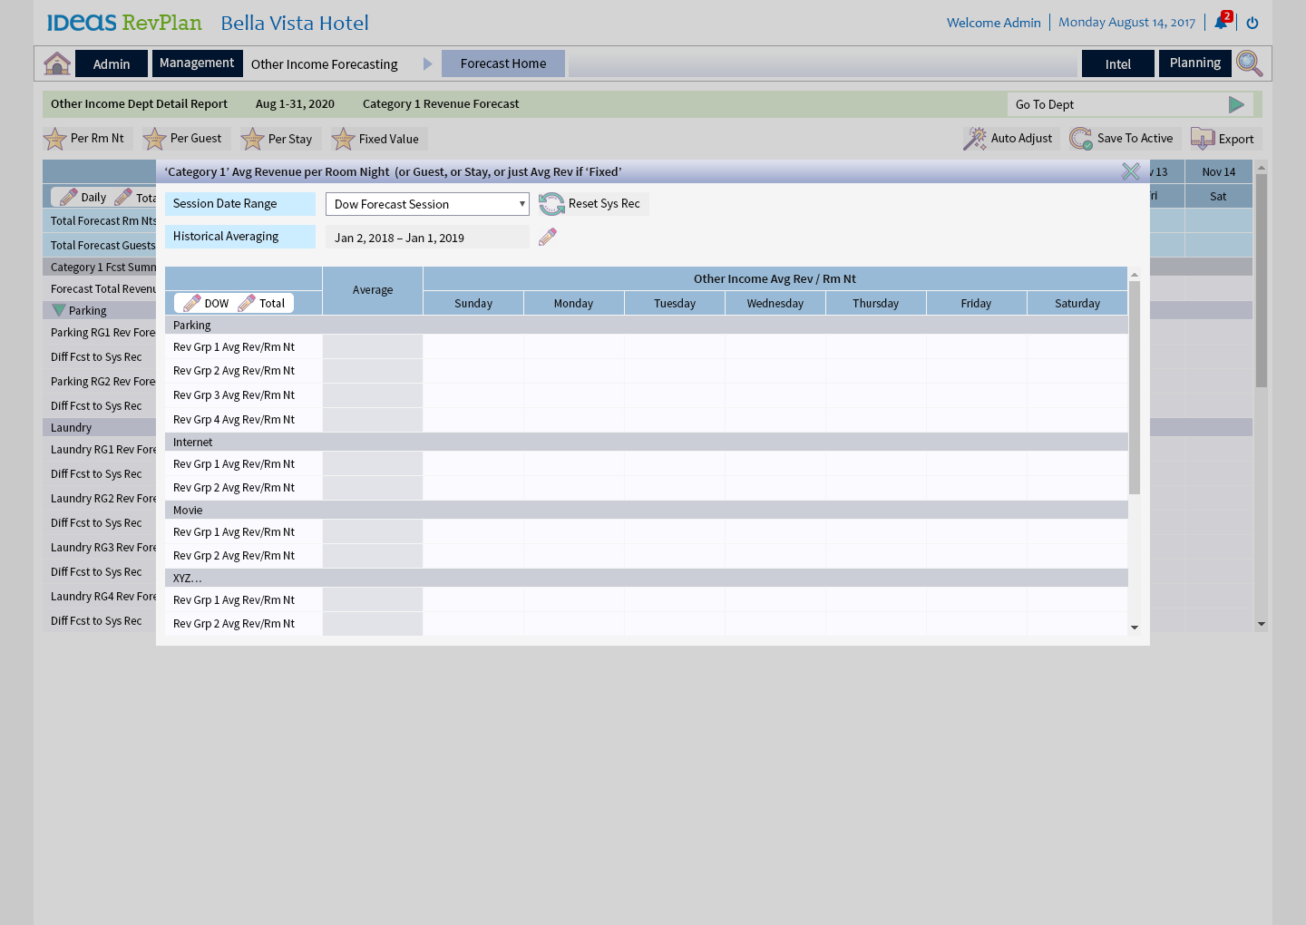1306x925 pixels.
Task: Open the Dow Forecast Session dropdown
Action: 427,204
